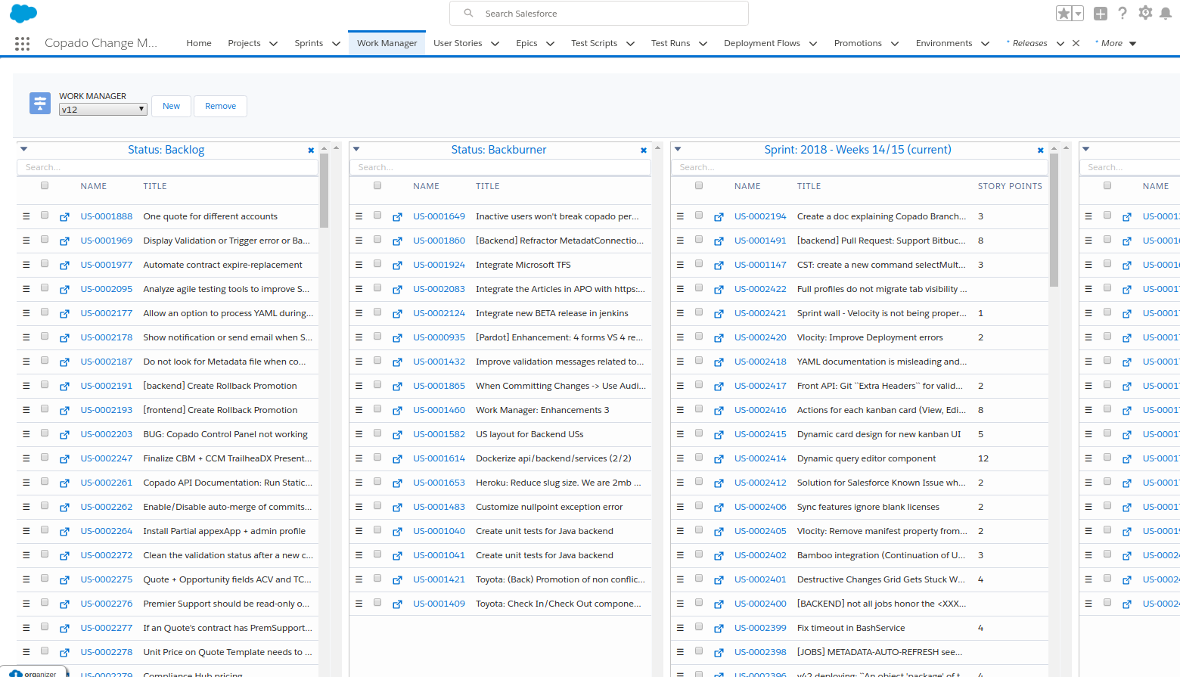Open the Global Actions plus icon

1101,14
